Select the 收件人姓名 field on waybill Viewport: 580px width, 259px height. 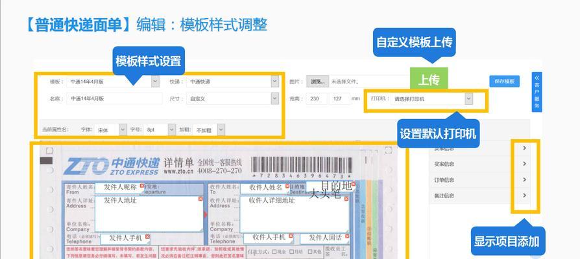tap(265, 188)
